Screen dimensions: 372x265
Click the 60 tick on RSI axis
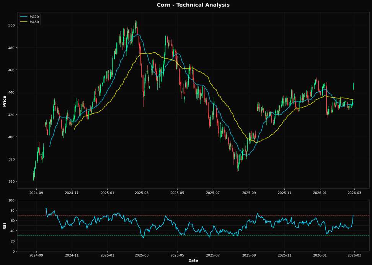tap(13, 221)
